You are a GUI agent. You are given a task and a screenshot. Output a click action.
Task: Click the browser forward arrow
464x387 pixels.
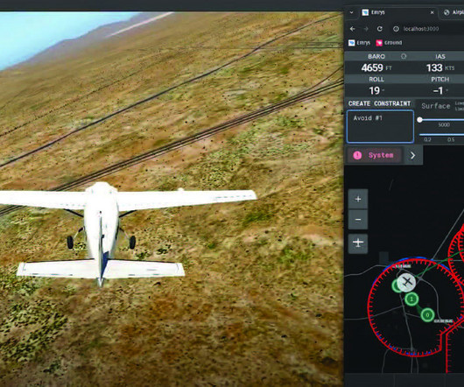pyautogui.click(x=366, y=29)
